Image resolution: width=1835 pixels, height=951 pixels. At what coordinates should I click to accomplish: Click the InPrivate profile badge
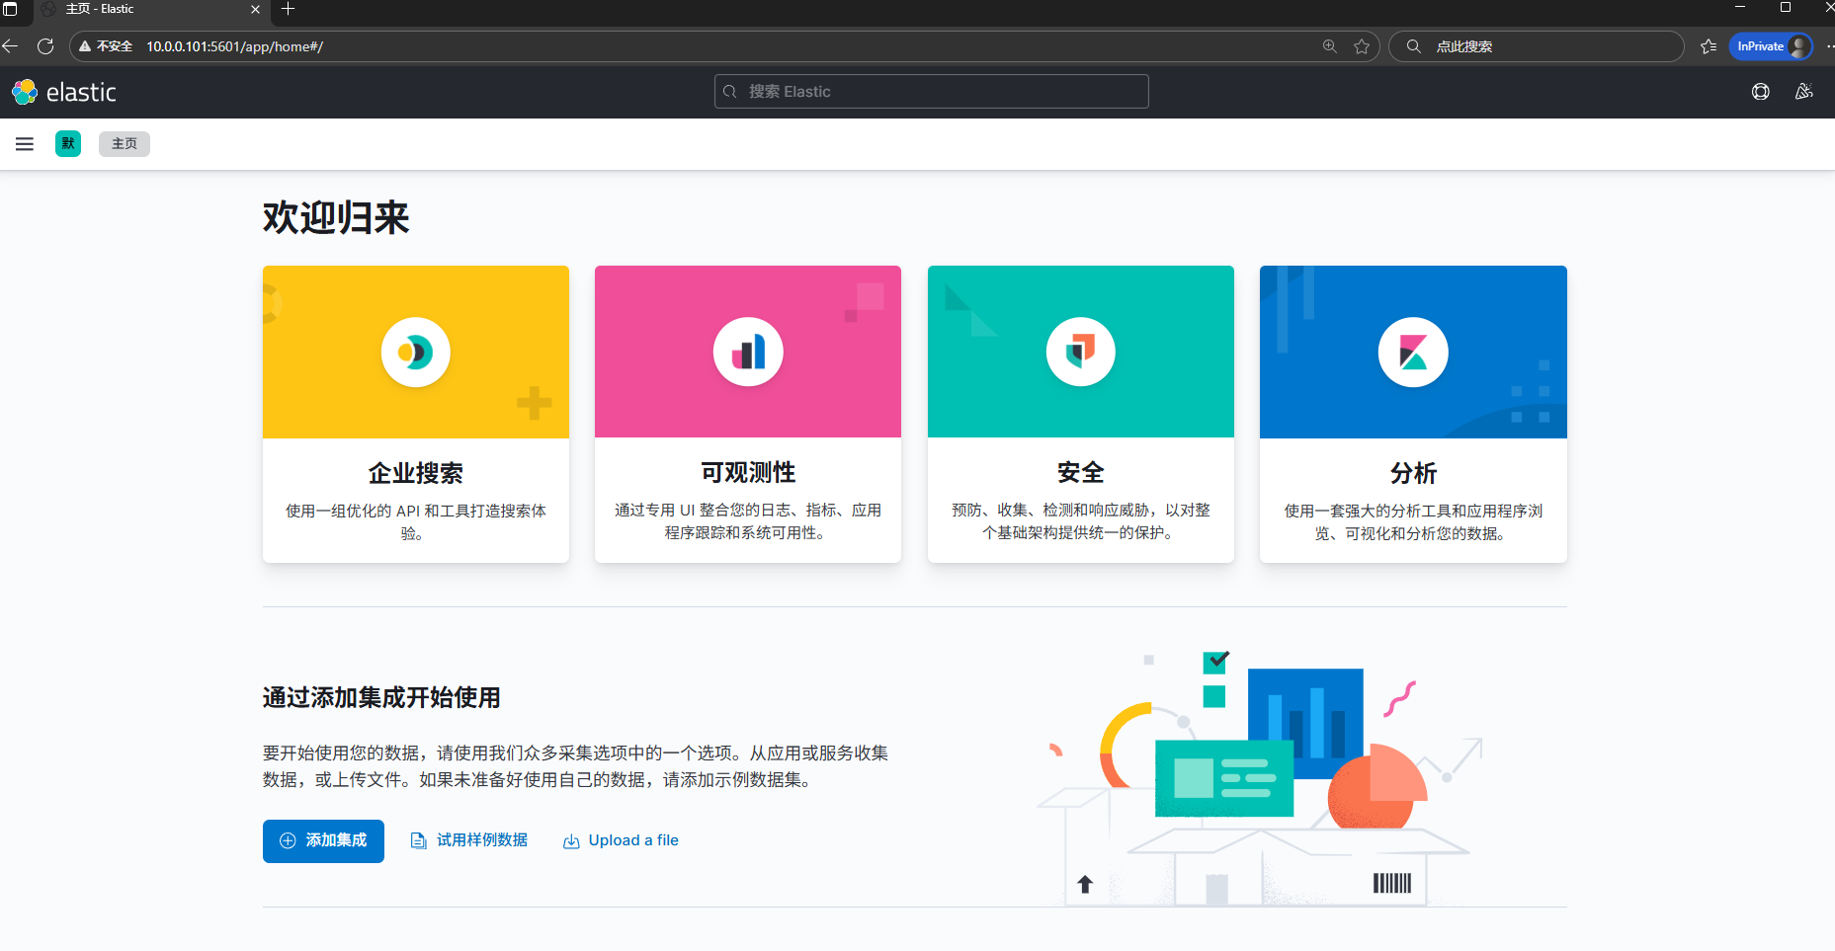[1771, 46]
